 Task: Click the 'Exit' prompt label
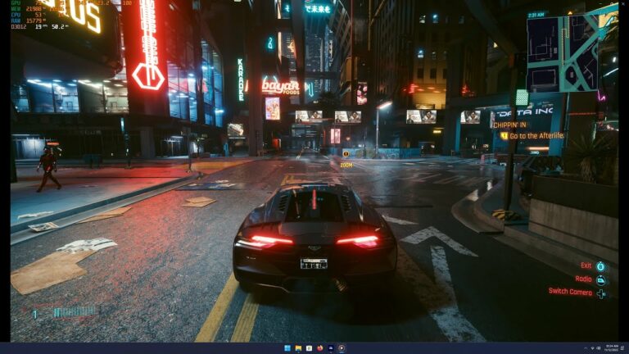pyautogui.click(x=586, y=265)
